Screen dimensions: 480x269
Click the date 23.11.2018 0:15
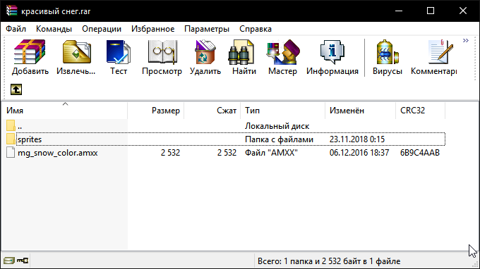click(x=357, y=139)
